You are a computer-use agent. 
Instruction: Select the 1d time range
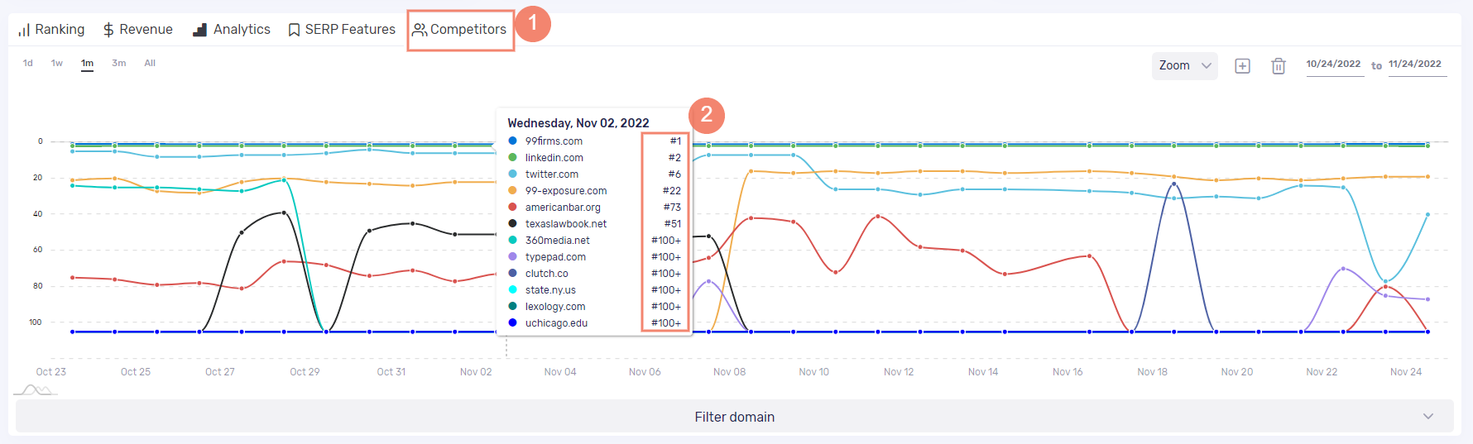[x=28, y=63]
